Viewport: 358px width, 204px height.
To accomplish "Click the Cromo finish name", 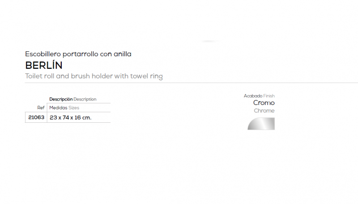I will point(264,103).
